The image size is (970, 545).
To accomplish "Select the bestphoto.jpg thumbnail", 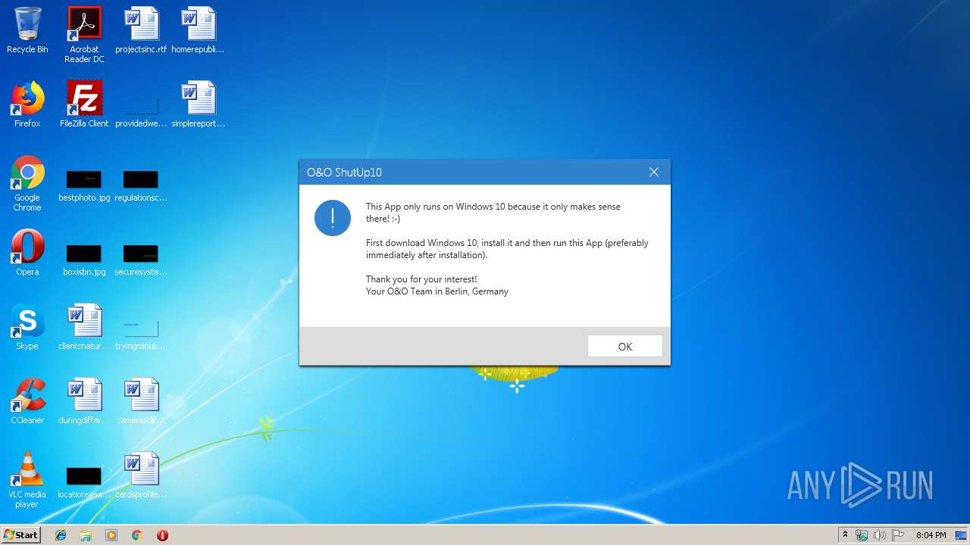I will pos(84,185).
